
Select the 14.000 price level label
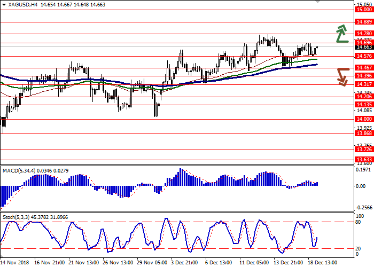coord(364,119)
